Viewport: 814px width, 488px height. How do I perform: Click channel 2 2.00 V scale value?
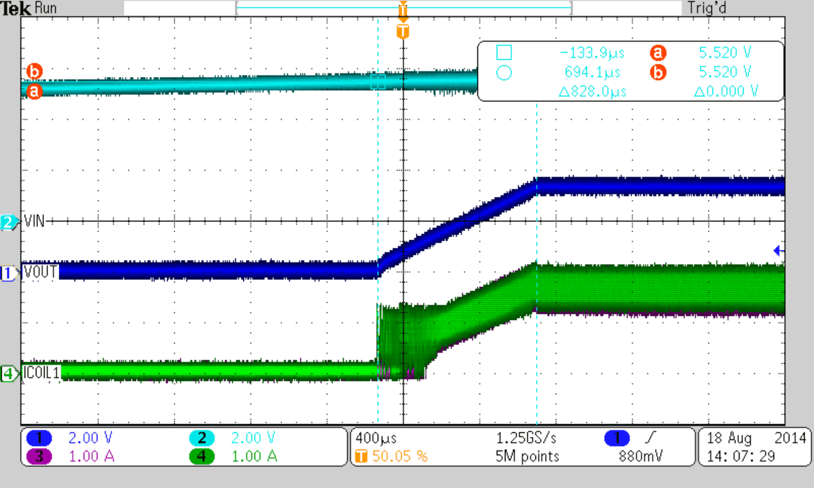point(254,438)
